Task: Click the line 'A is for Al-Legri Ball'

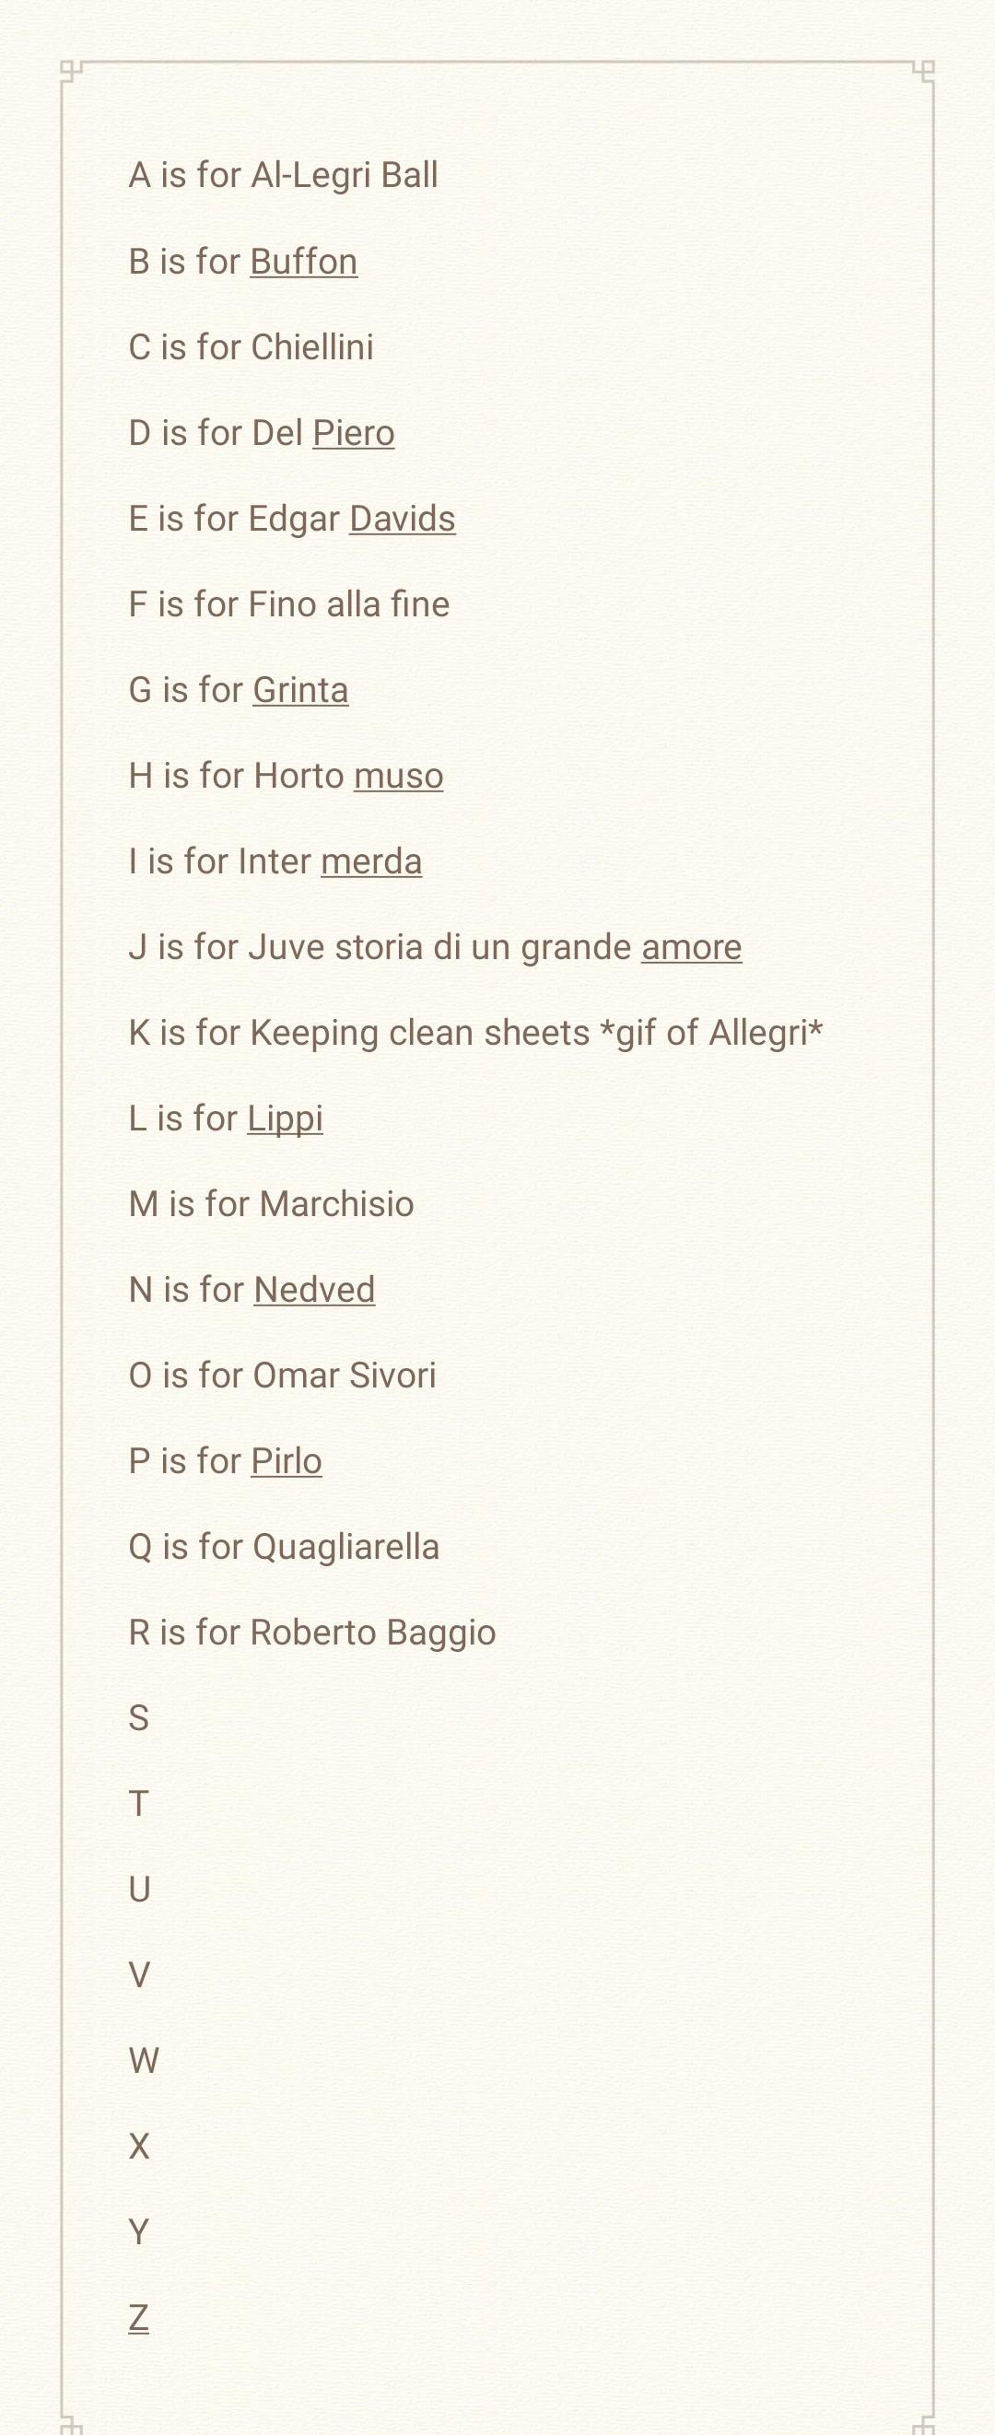Action: (x=283, y=176)
